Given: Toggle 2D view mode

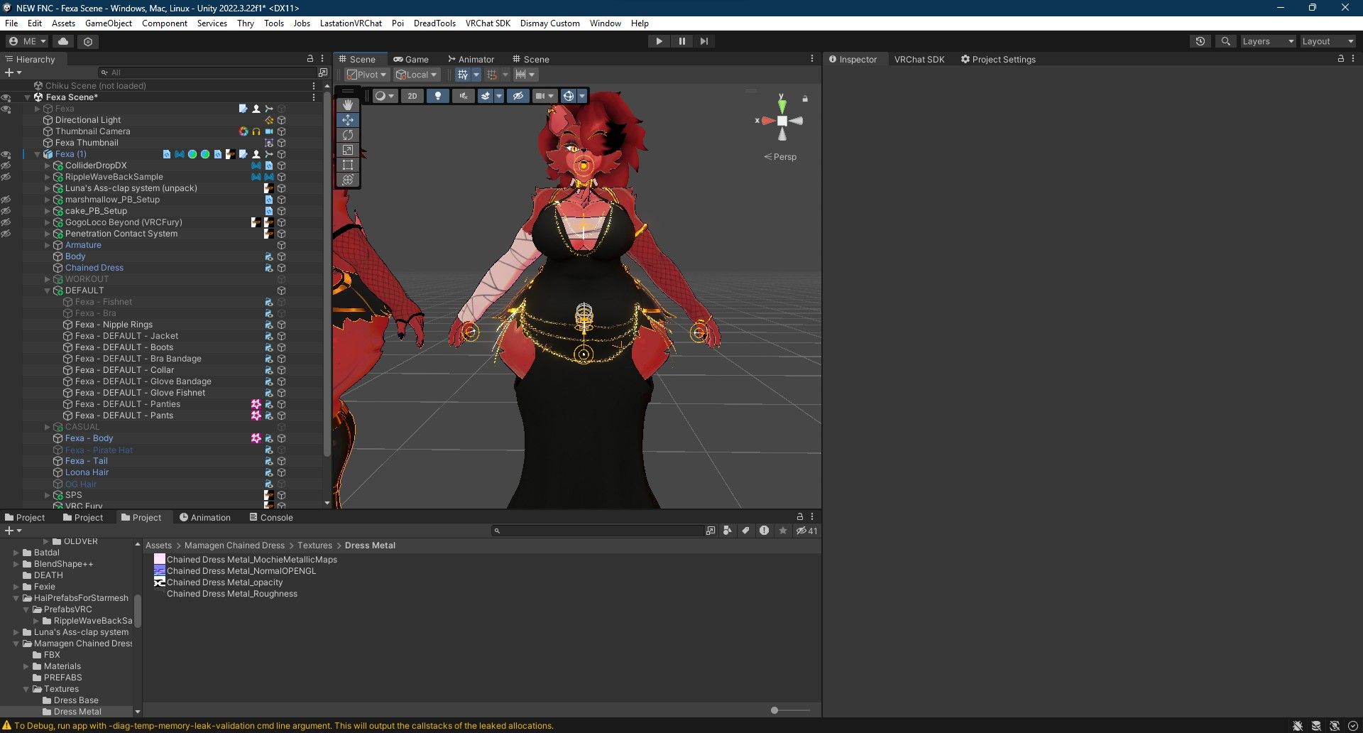Looking at the screenshot, I should tap(412, 96).
